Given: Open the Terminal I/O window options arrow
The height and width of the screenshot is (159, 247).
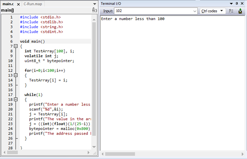Looking at the screenshot, I should (x=231, y=4).
